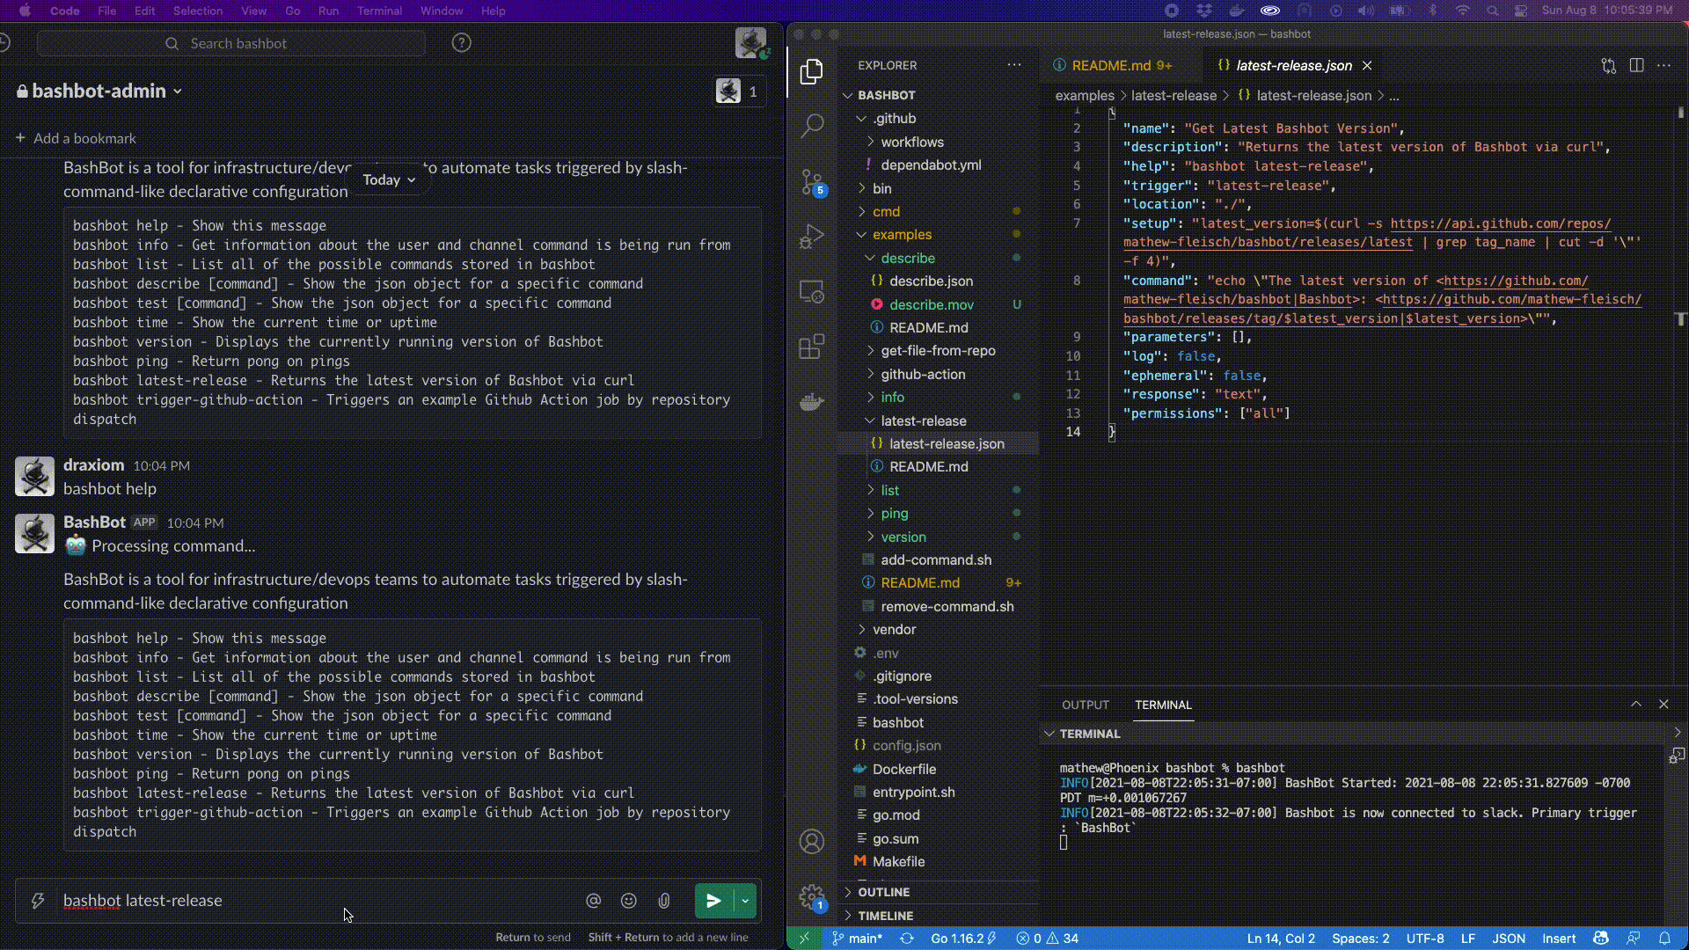
Task: Click the Spaces: 2 indentation setting
Action: (x=1361, y=939)
